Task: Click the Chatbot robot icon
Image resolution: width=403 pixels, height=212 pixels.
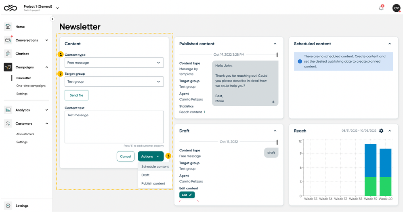Action: pos(8,54)
